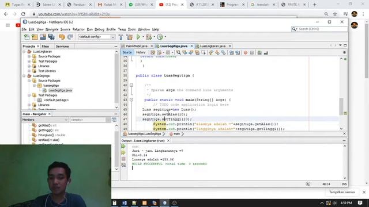Image resolution: width=369 pixels, height=207 pixels.
Task: Click the New Project toolbar icon
Action: [35, 37]
